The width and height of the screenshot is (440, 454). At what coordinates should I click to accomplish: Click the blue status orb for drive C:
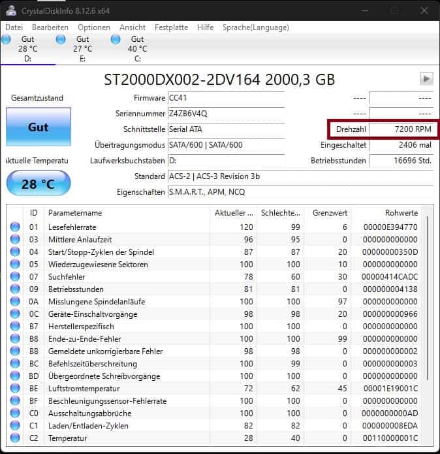tap(116, 39)
